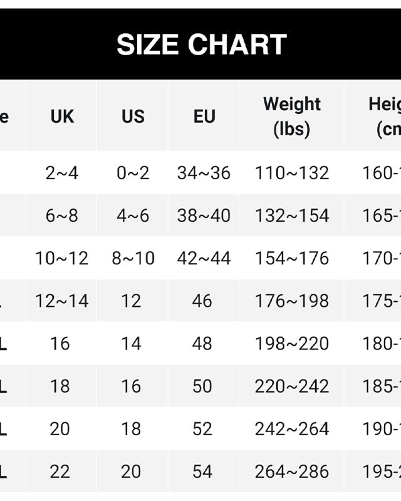Viewport: 401px width, 501px height.
Task: Click the UK size 12~14 cell
Action: pos(62,301)
